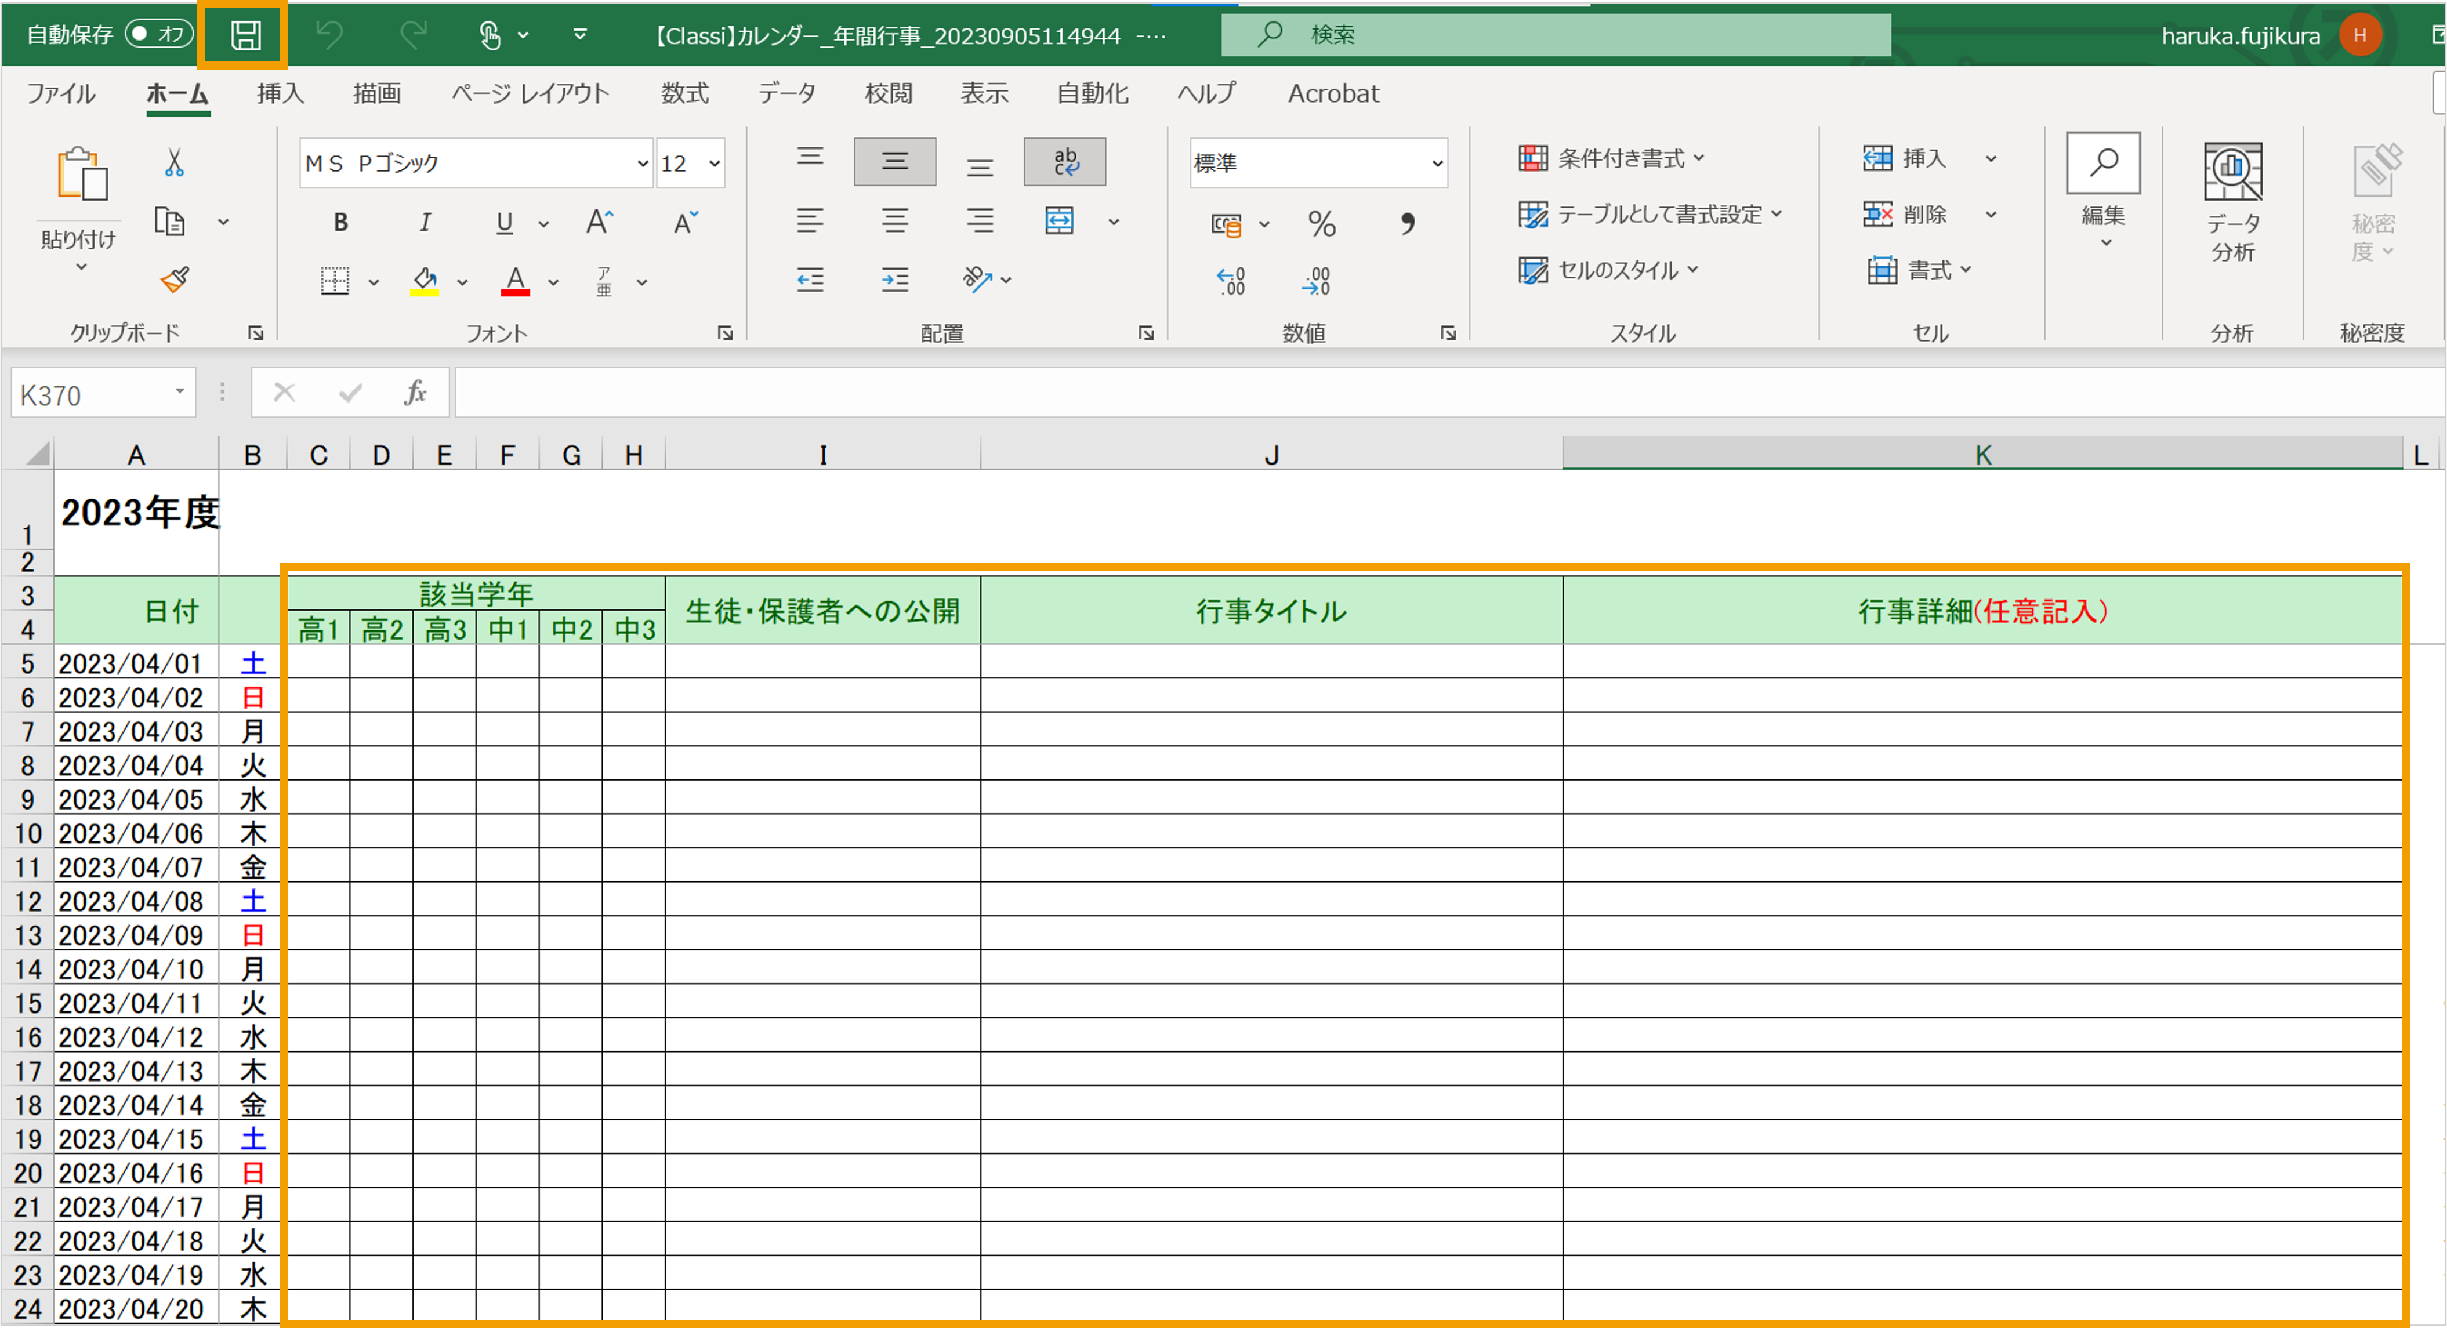
Task: Click the Italic button
Action: (x=425, y=222)
